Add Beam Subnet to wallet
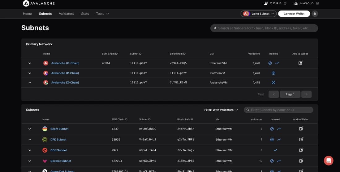340x172 pixels. [301, 129]
